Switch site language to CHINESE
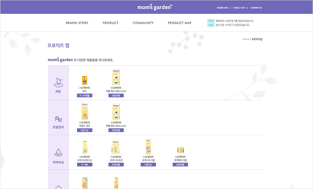The height and width of the screenshot is (189, 313). point(256,8)
